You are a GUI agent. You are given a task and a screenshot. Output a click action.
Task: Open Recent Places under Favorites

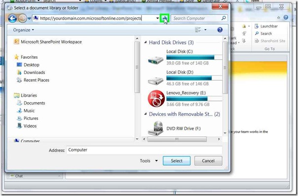[33, 80]
